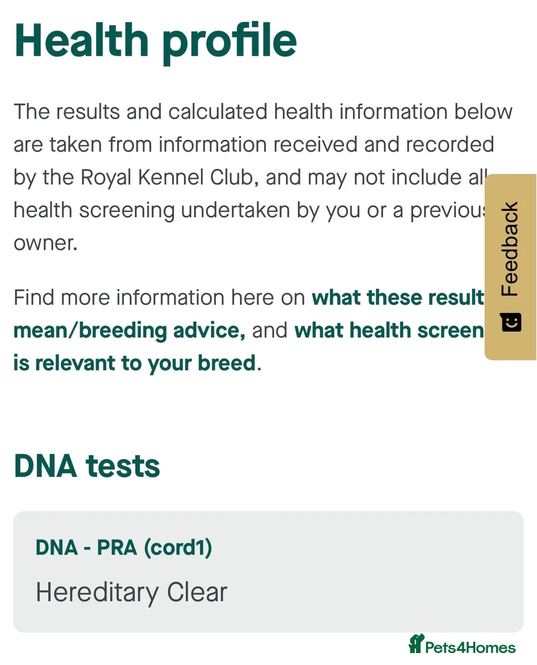The height and width of the screenshot is (665, 537).
Task: Click the word 'owner.' in paragraph
Action: [x=46, y=243]
